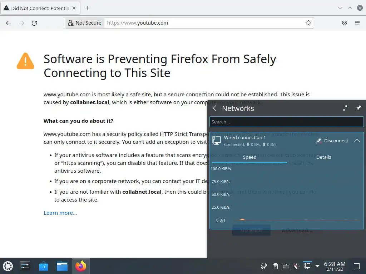The height and width of the screenshot is (274, 366).
Task: Click the keyboard layout tray icon
Action: [x=286, y=266]
